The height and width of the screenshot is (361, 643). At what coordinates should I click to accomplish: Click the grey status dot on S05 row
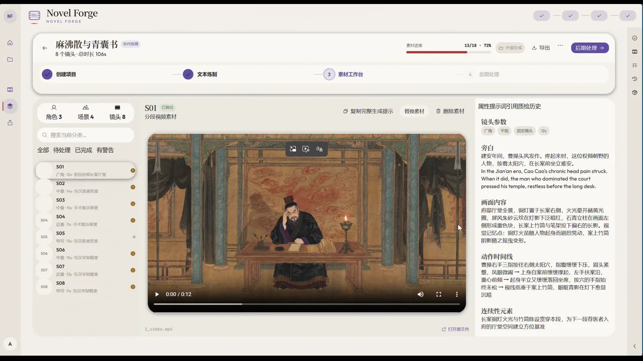coord(134,237)
